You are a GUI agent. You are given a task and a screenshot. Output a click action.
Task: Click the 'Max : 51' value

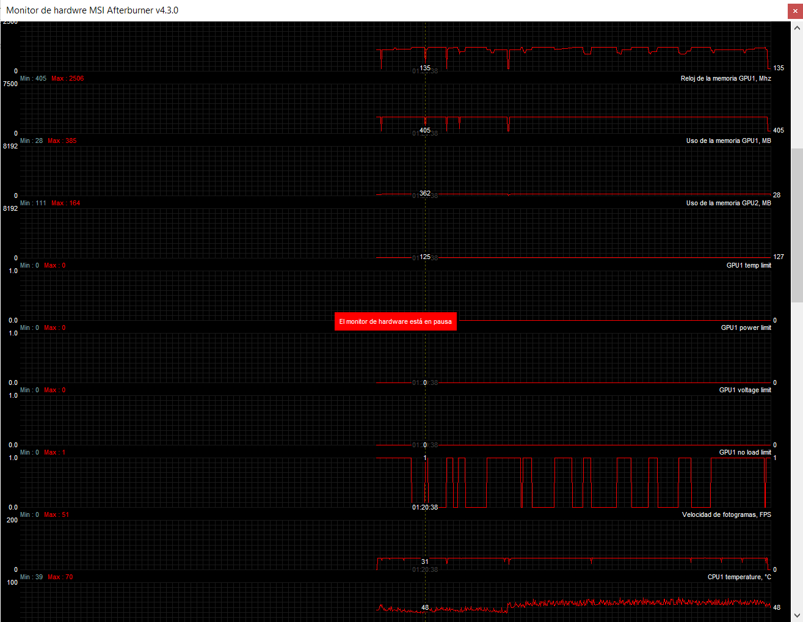click(x=57, y=514)
